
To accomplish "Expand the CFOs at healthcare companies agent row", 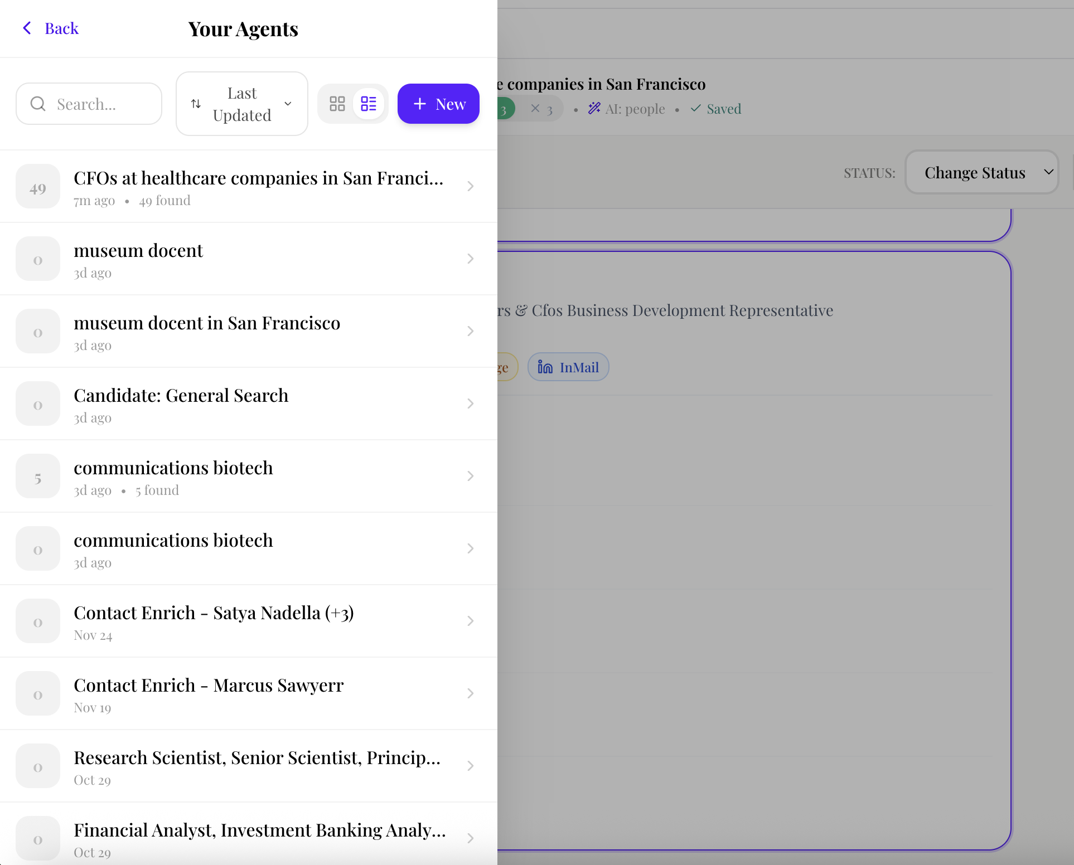I will pyautogui.click(x=470, y=186).
